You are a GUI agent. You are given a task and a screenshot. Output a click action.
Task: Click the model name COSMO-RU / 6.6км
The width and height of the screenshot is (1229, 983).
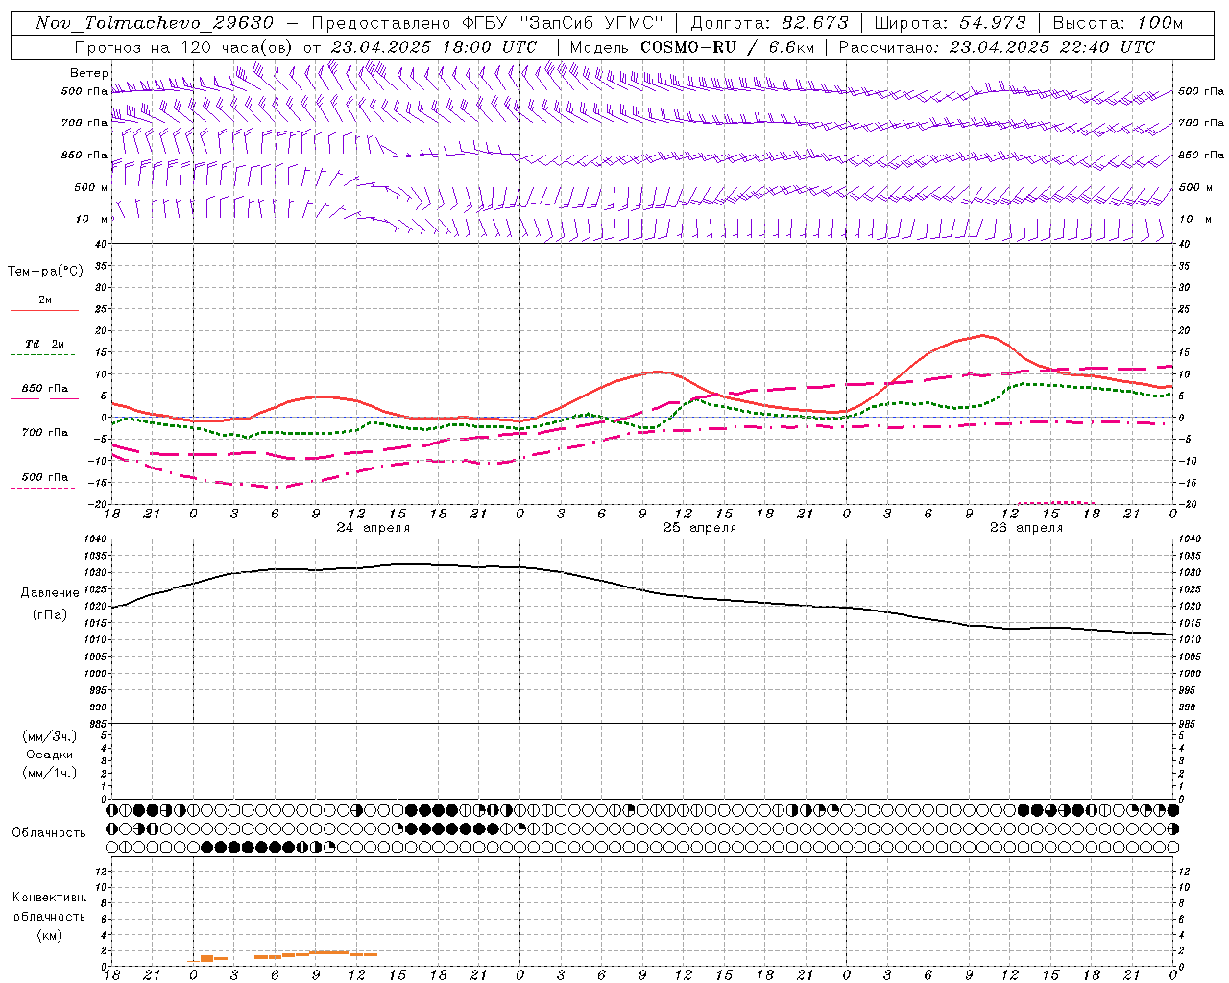click(x=727, y=47)
